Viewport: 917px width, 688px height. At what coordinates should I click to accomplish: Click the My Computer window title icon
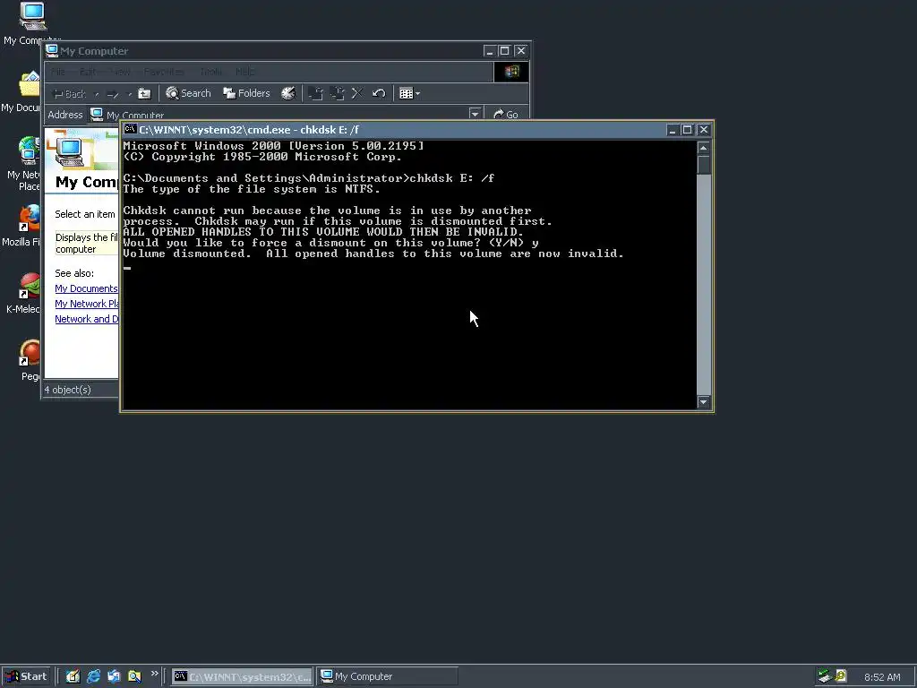(x=52, y=51)
